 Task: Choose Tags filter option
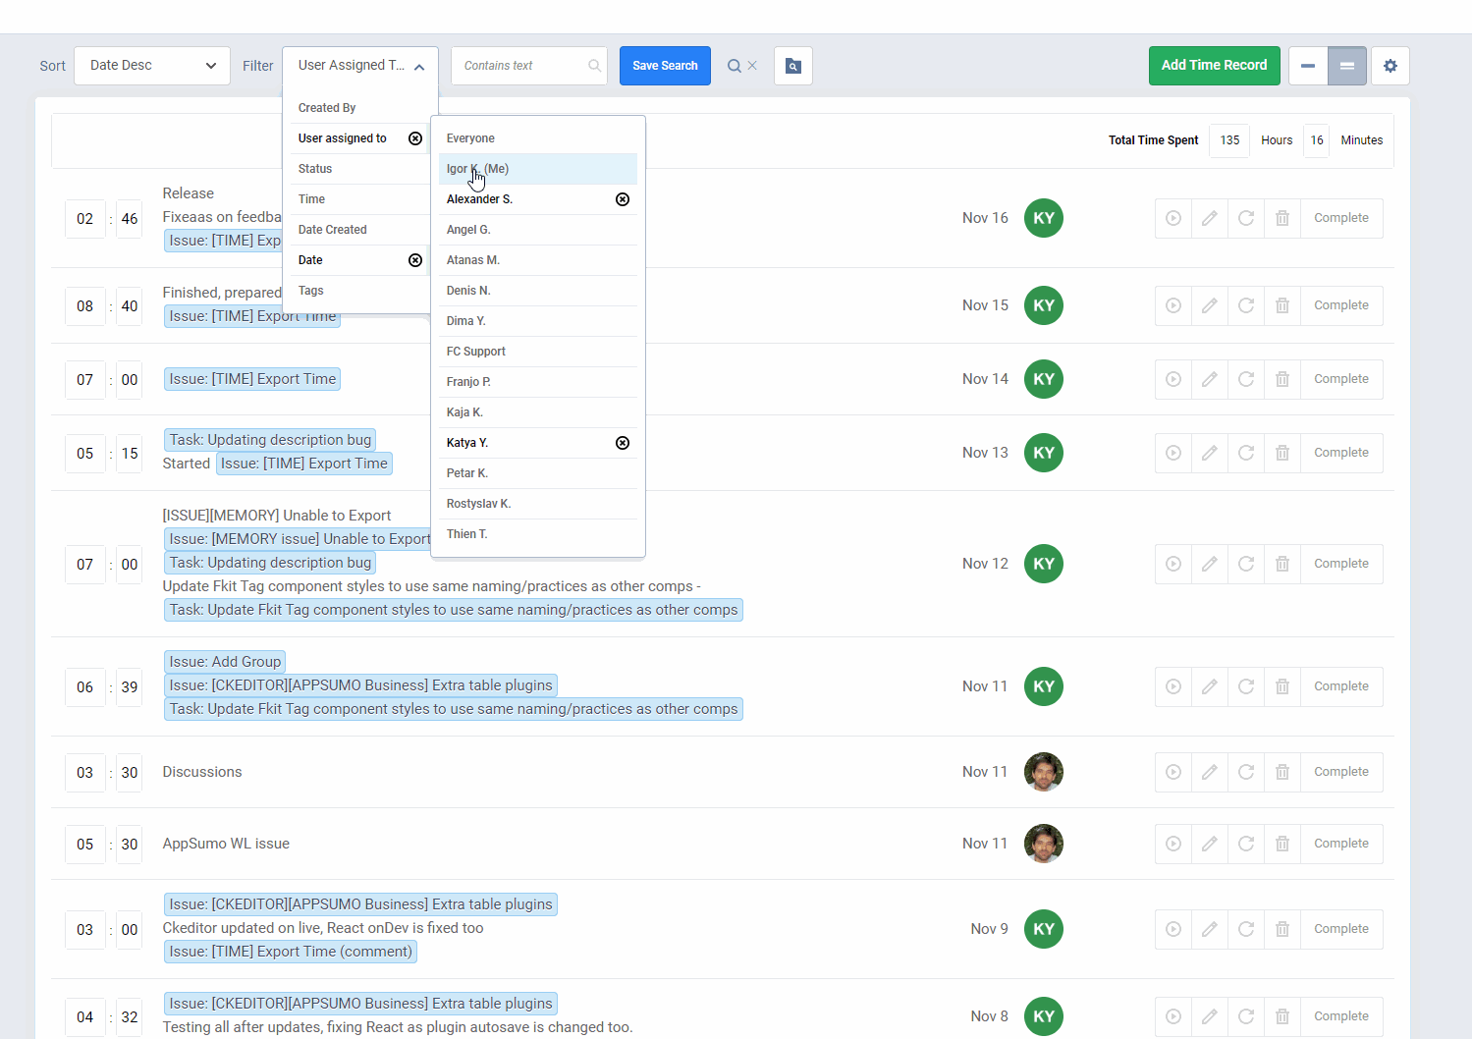[360, 291]
